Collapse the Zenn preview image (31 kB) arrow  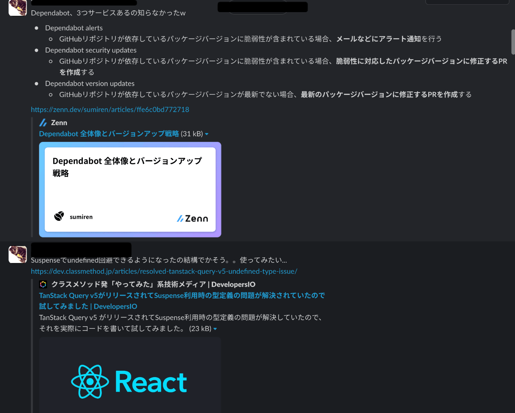click(x=207, y=134)
